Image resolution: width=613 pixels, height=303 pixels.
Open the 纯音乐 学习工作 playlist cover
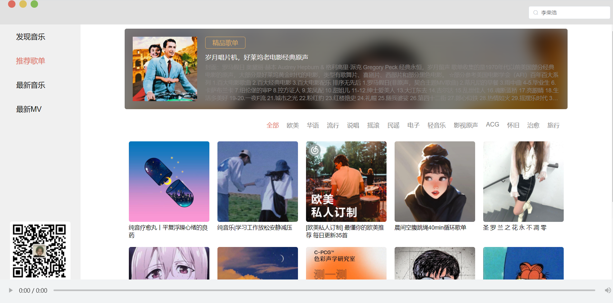click(258, 182)
